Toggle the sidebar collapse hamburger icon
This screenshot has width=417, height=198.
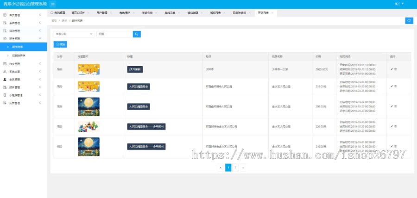(x=53, y=4)
